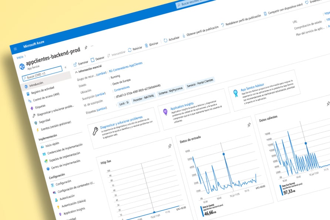Pin the appclientes-backend-prod resource
The height and width of the screenshot is (220, 330).
(86, 48)
